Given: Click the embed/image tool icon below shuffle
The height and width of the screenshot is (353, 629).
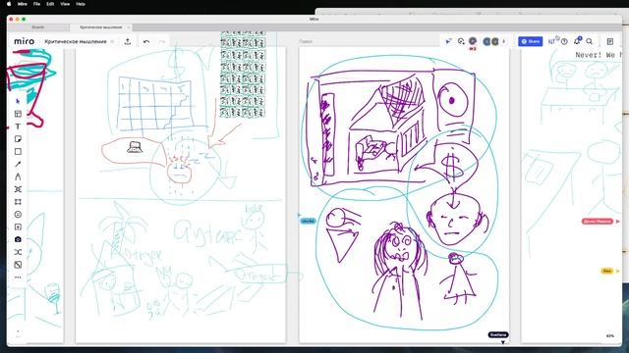Looking at the screenshot, I should 18,265.
